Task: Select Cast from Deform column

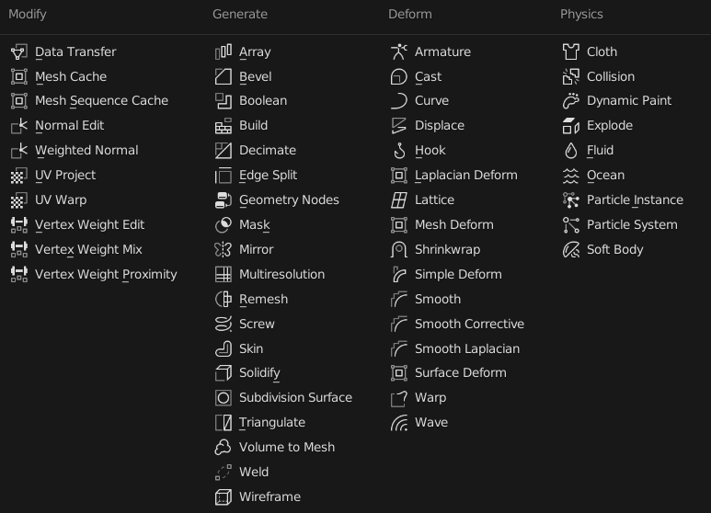Action: tap(417, 76)
